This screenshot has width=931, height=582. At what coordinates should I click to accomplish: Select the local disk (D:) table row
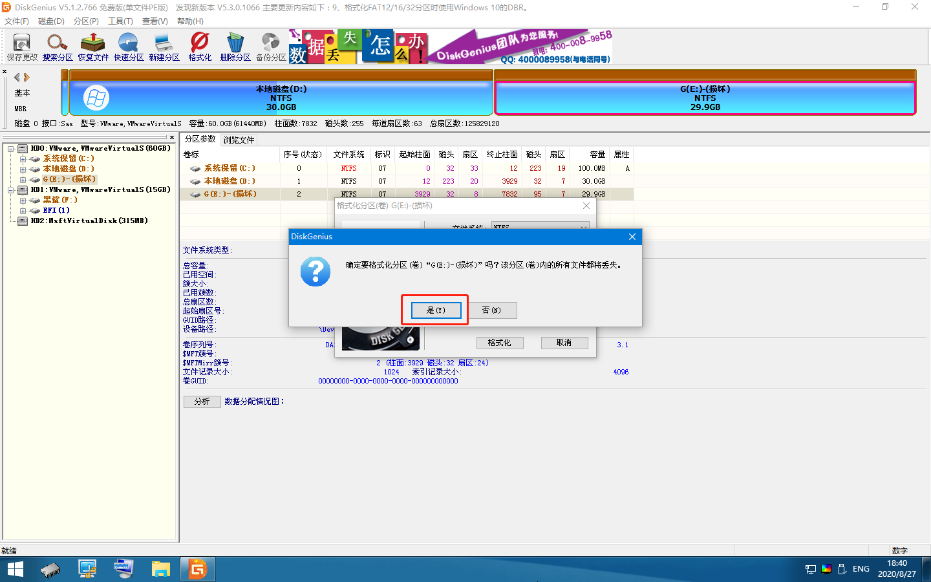point(407,181)
